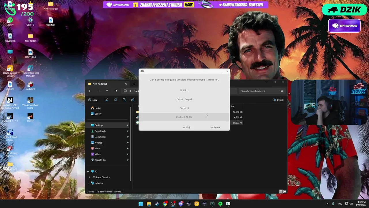Expand the Local Disk (C:) node
The height and width of the screenshot is (208, 369).
(x=89, y=177)
